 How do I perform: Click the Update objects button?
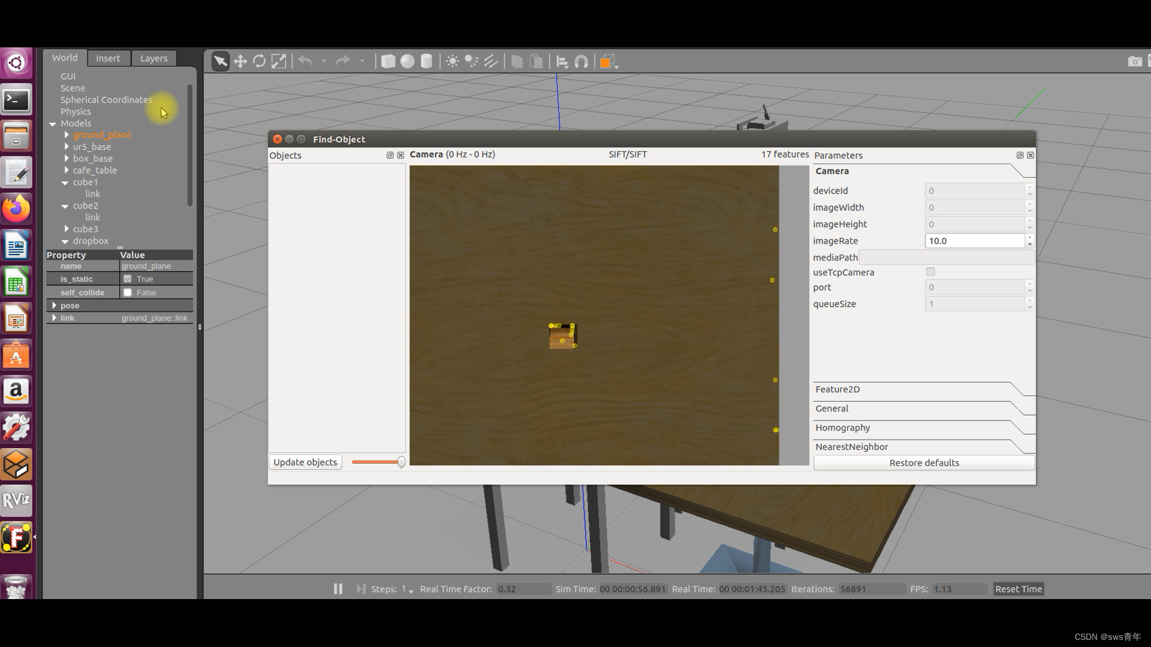point(305,462)
